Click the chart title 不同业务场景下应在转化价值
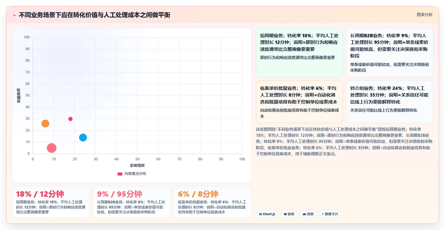 tap(94, 15)
